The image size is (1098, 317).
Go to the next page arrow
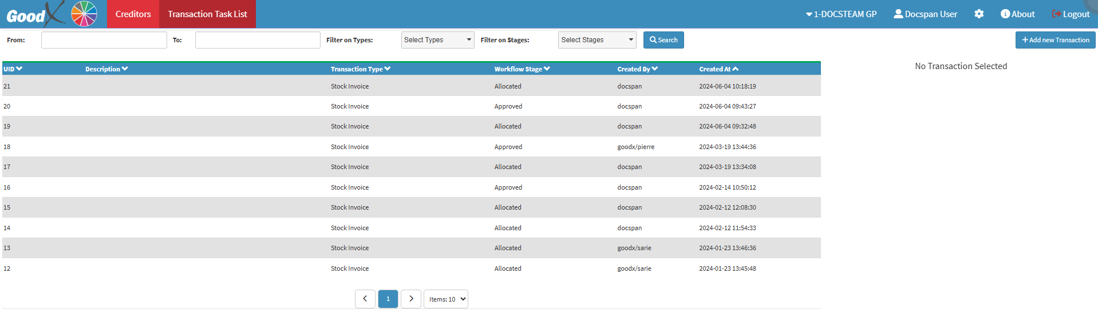pyautogui.click(x=411, y=299)
